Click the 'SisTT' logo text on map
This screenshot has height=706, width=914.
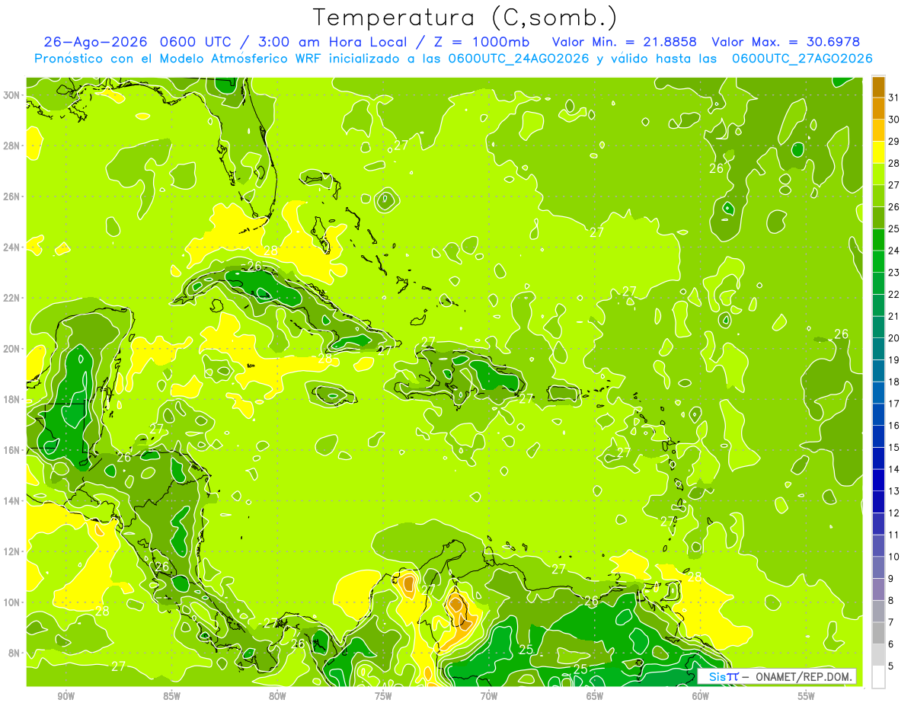pos(724,677)
